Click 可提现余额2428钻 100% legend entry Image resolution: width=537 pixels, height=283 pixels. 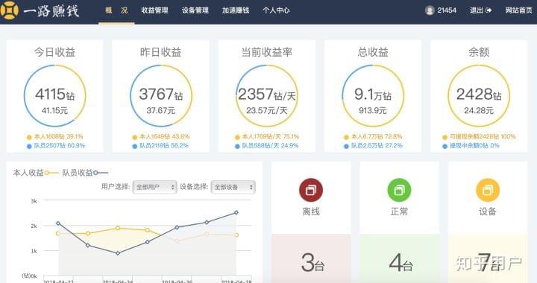pos(479,137)
